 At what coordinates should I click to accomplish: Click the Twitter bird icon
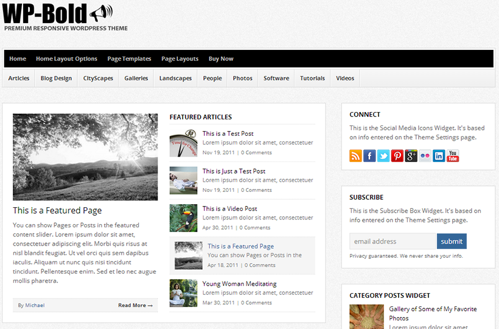coord(383,156)
